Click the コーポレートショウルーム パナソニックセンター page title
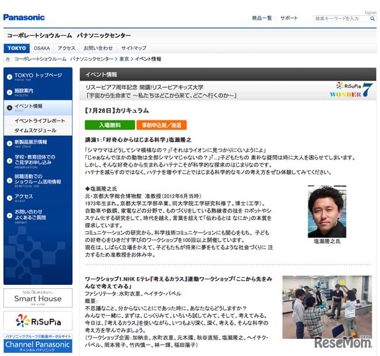380x356 pixels. [x=69, y=36]
